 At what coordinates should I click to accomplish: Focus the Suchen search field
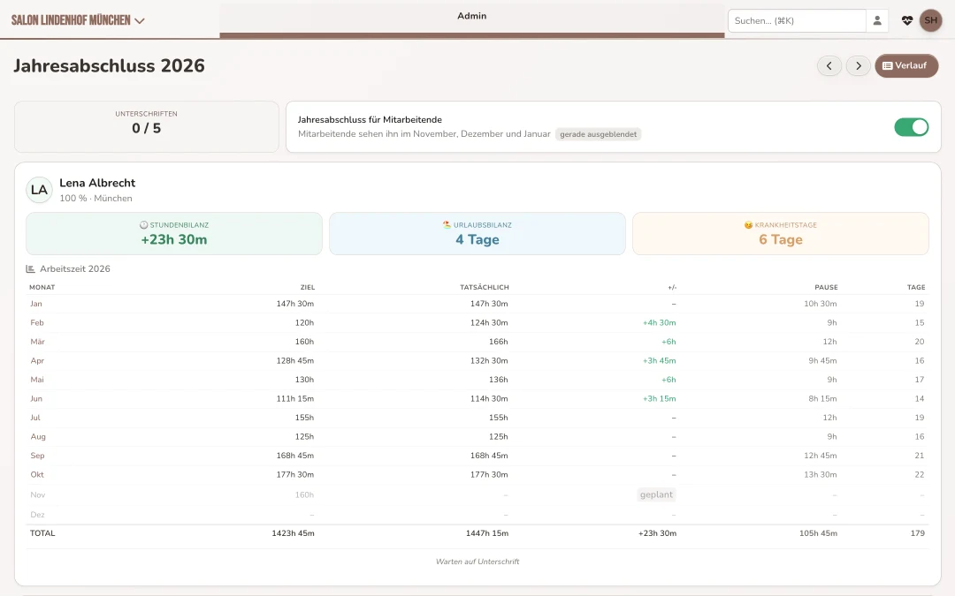pos(797,20)
